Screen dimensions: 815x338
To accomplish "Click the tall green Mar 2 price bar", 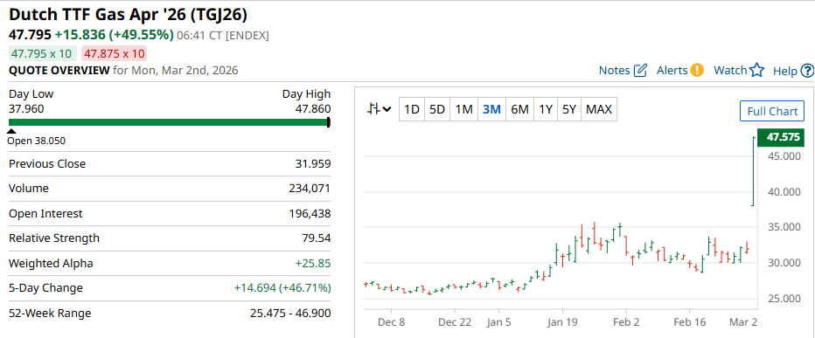I will (x=753, y=171).
